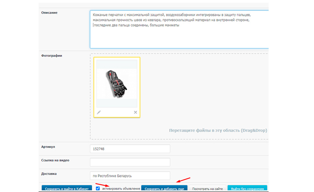Viewport: 314px width, 192px height.
Task: Click the 'Описание' field label
Action: 49,13
